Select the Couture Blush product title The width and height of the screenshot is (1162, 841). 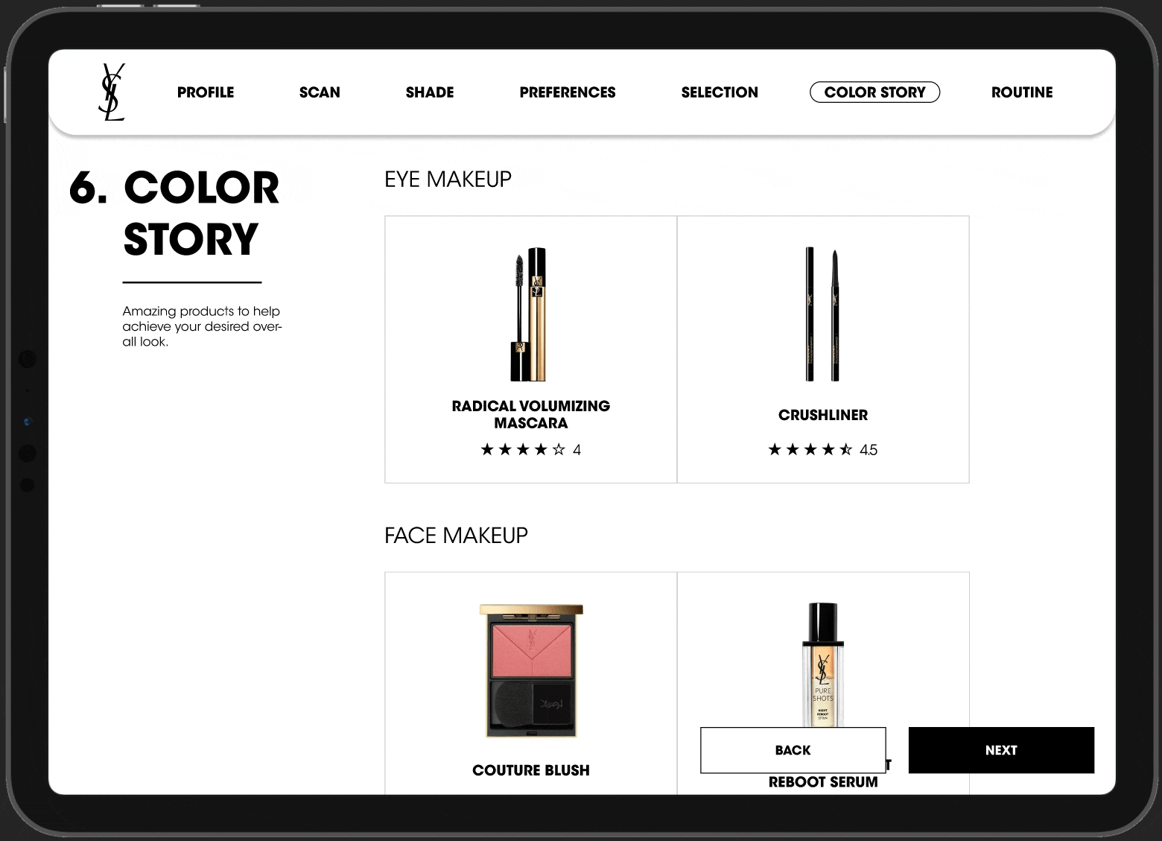tap(531, 770)
